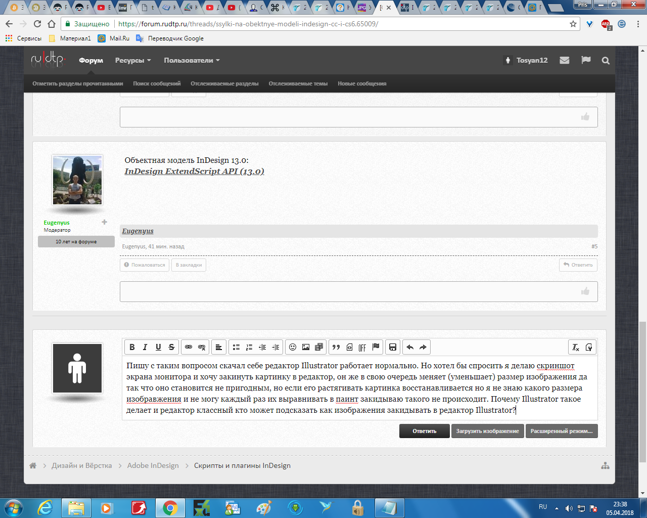View the Eugenyus avatar thumbnail
647x518 pixels.
click(x=77, y=181)
